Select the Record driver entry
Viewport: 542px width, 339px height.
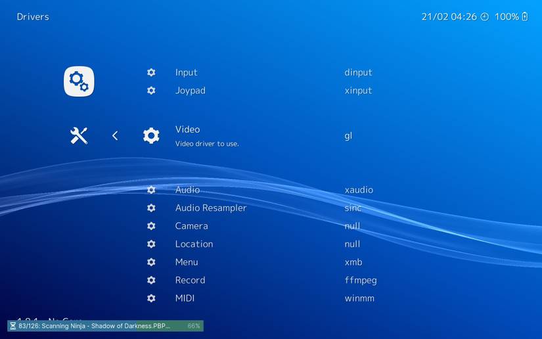190,280
